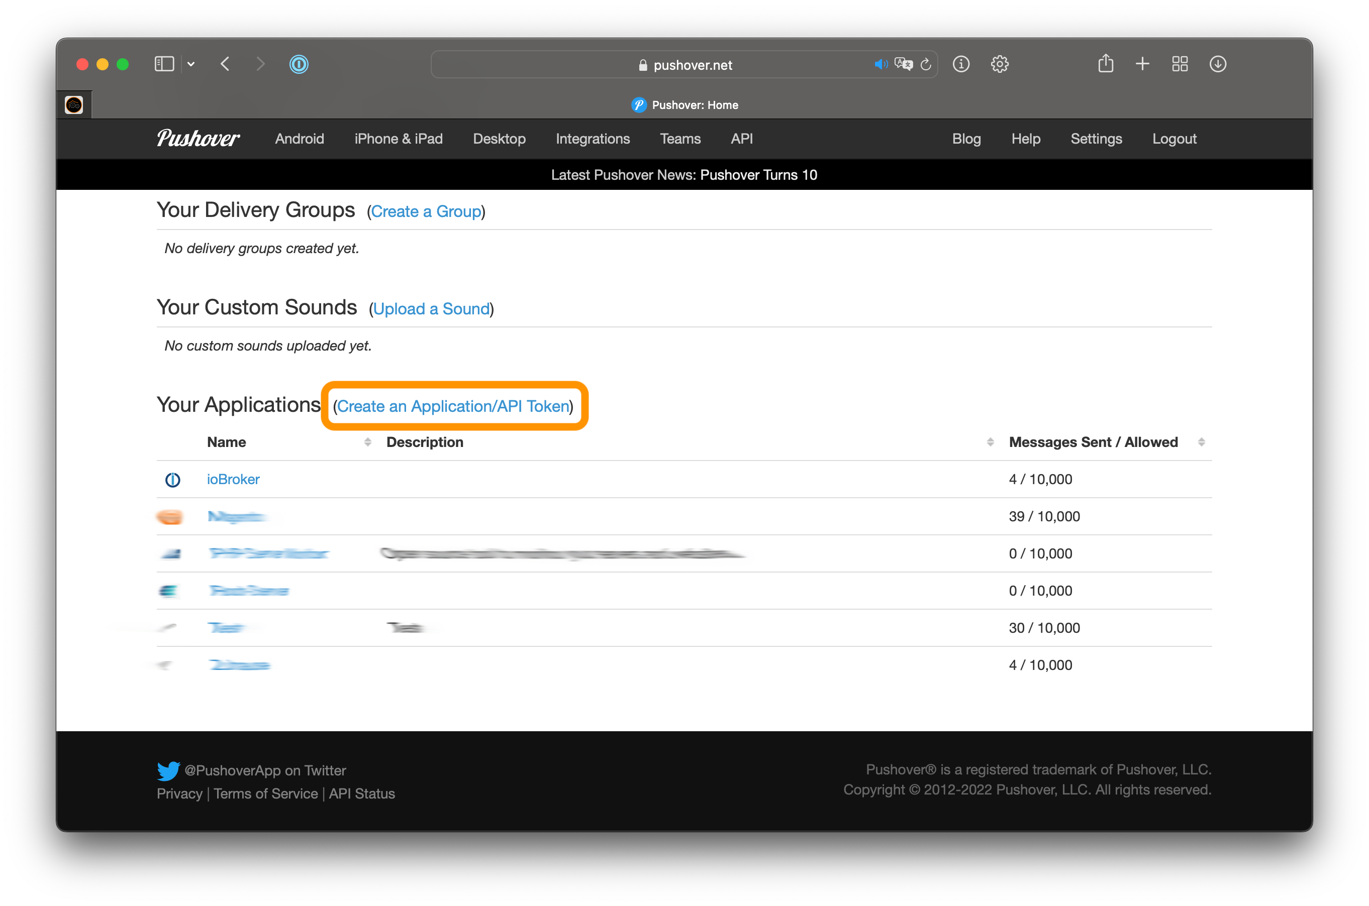Go to the Settings nav item
Image resolution: width=1369 pixels, height=906 pixels.
click(1096, 139)
